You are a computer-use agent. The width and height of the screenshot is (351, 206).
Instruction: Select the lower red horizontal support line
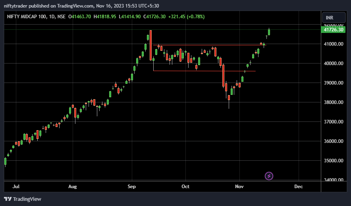coord(204,71)
